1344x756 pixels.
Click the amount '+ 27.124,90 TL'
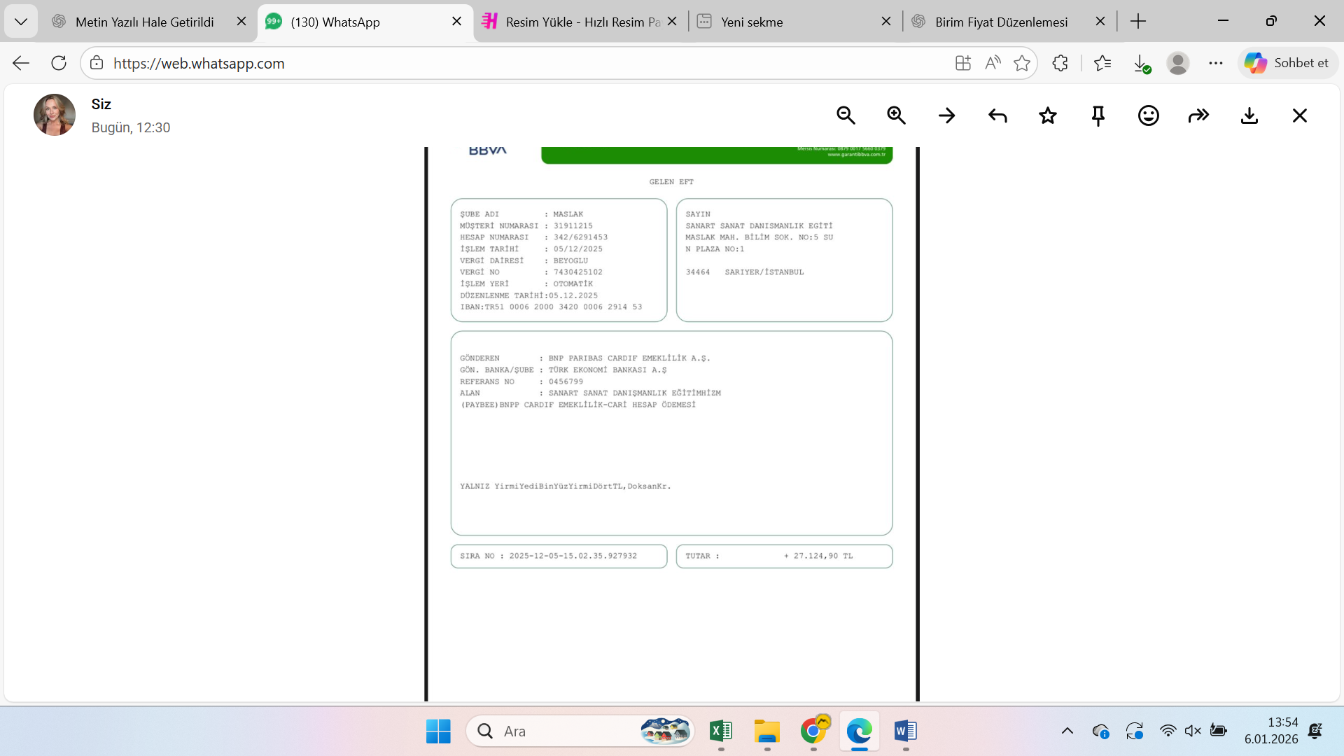(818, 556)
